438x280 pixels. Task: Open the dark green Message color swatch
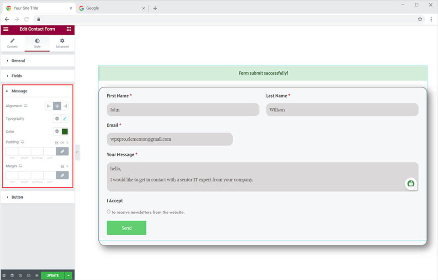tap(65, 132)
